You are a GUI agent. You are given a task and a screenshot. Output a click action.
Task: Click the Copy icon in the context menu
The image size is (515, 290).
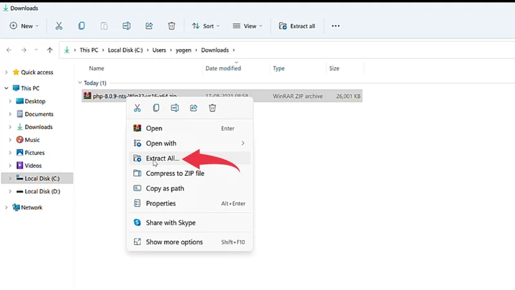coord(156,108)
